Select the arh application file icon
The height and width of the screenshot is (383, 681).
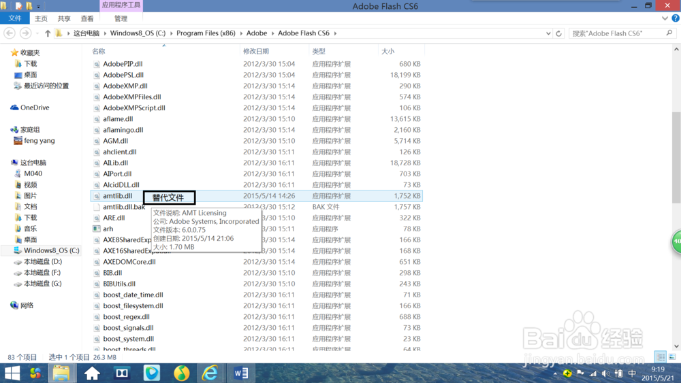click(97, 229)
